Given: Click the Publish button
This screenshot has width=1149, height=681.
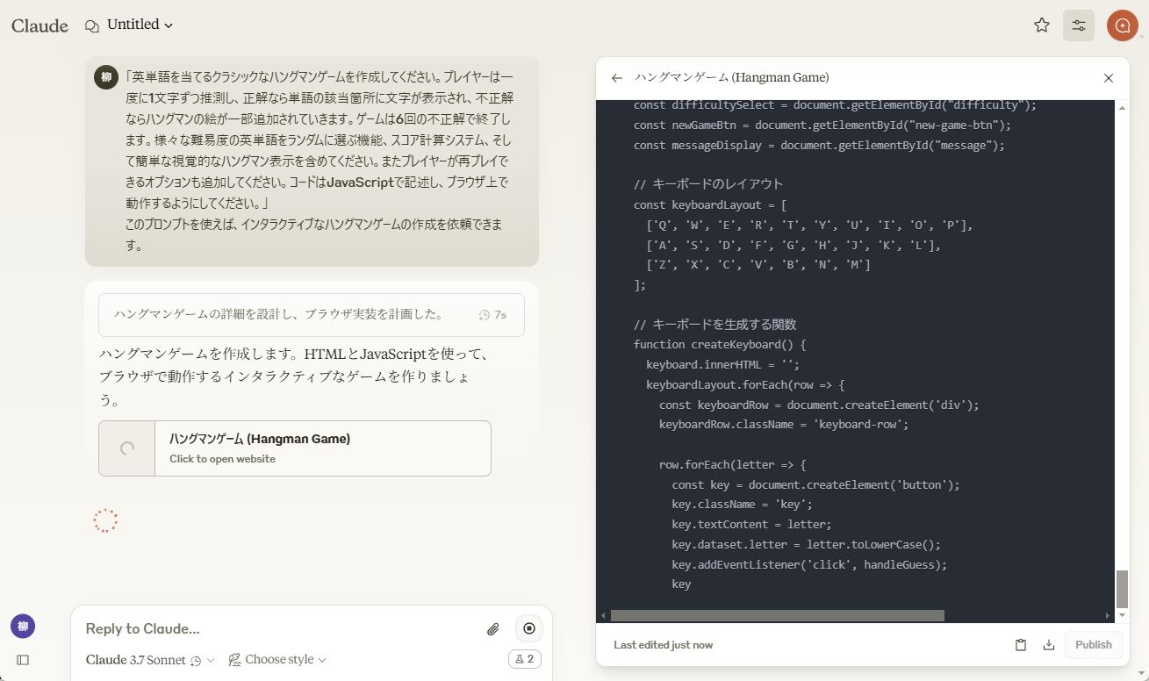Looking at the screenshot, I should (1092, 644).
